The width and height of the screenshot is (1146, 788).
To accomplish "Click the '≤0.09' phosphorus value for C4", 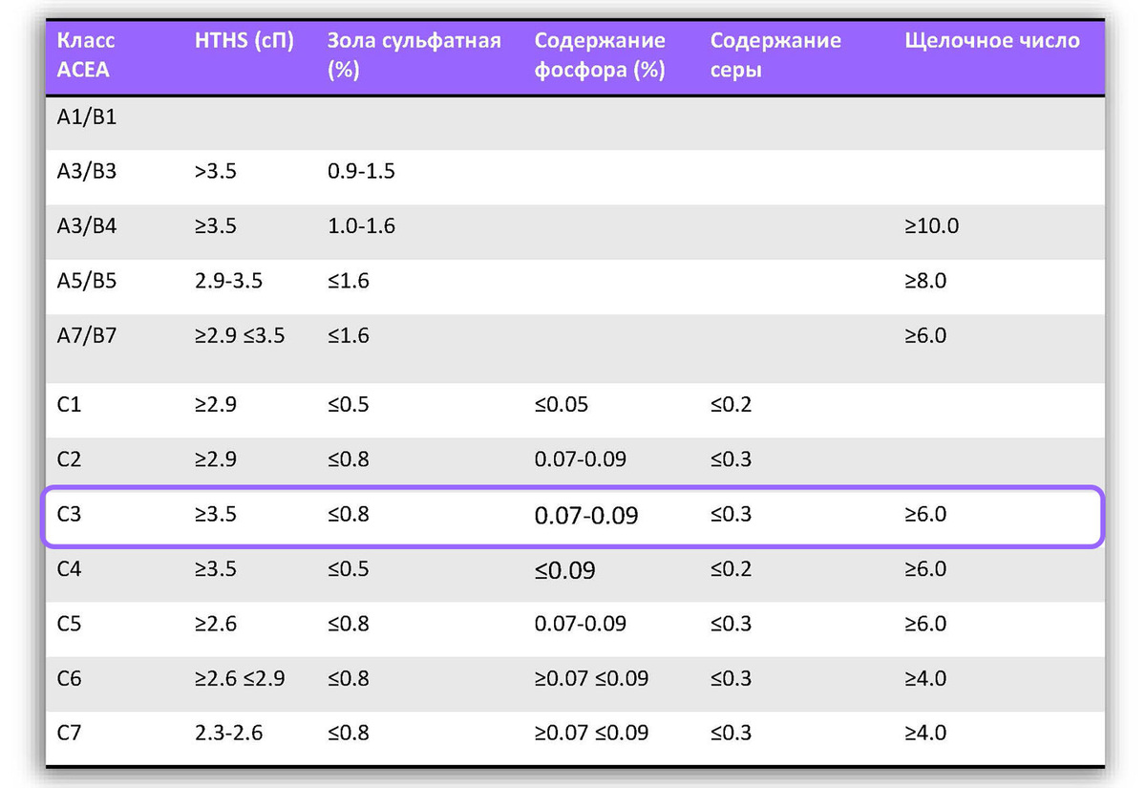I will tap(565, 570).
